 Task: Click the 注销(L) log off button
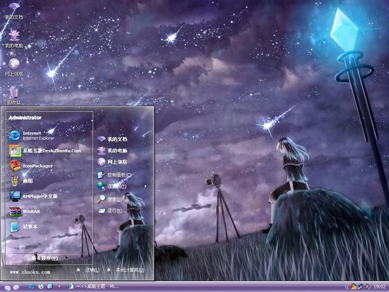(88, 270)
